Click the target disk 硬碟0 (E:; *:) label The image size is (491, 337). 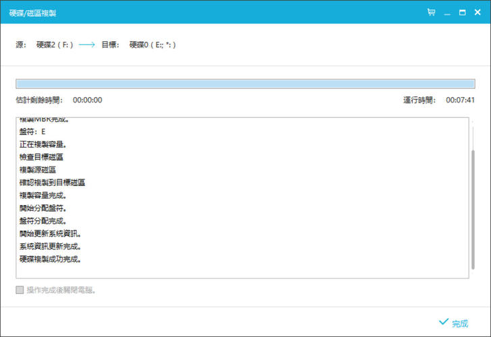(155, 45)
